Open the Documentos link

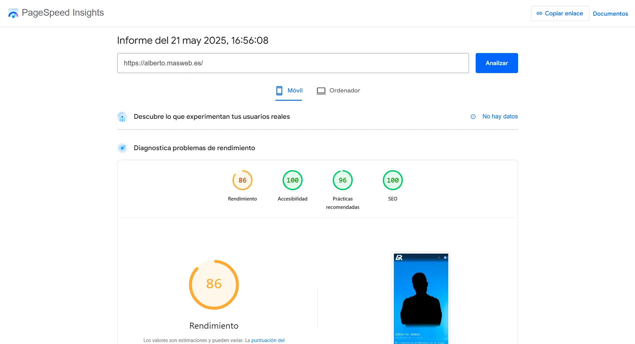point(610,14)
